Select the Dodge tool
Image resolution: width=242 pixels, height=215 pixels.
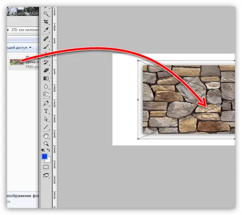pyautogui.click(x=46, y=94)
